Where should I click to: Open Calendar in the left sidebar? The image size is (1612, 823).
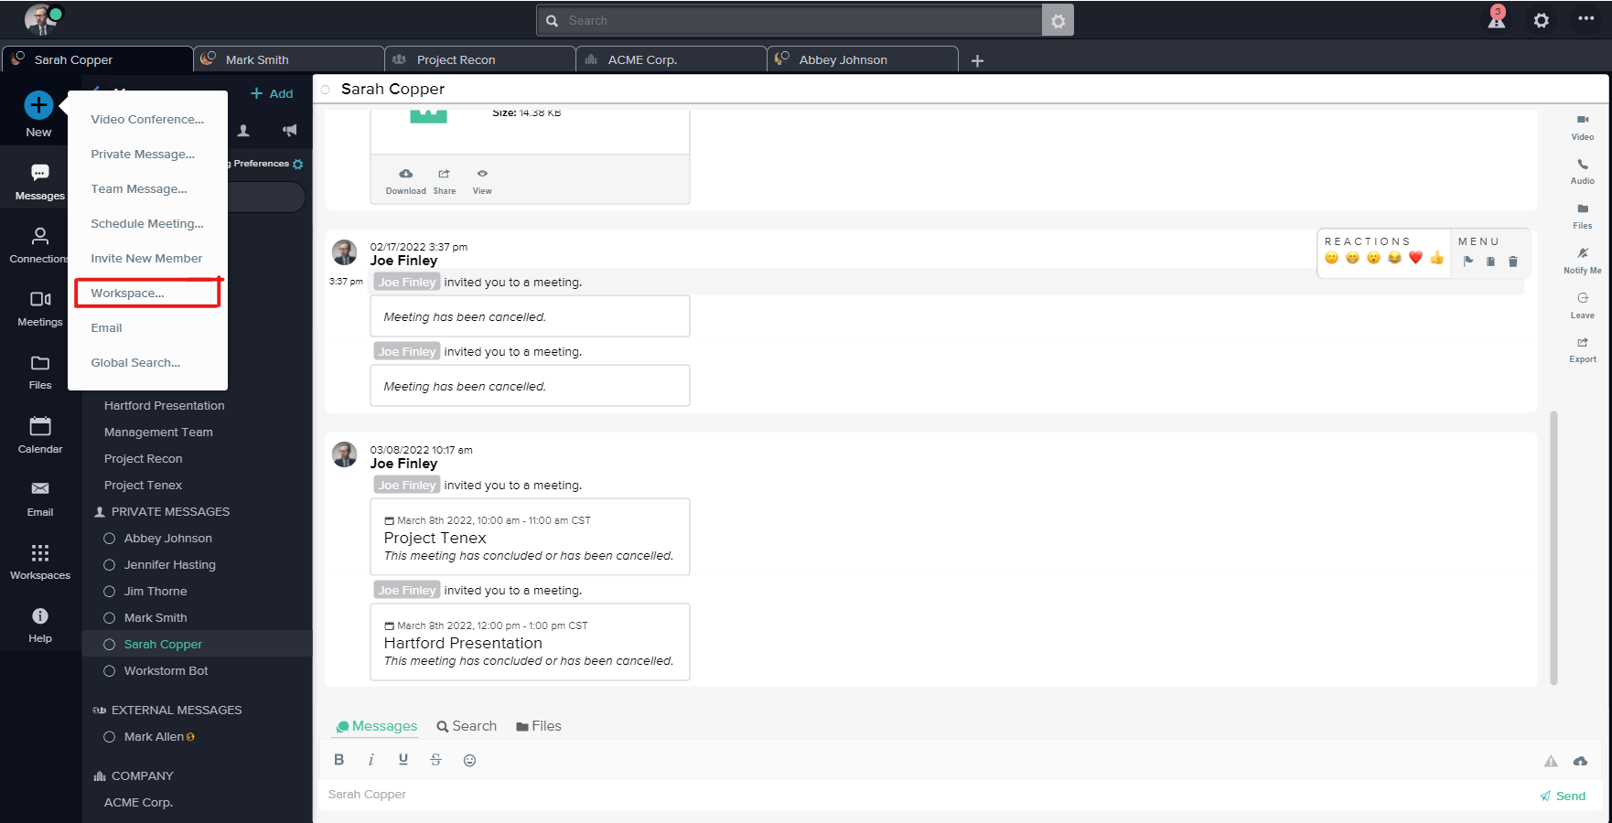(40, 435)
